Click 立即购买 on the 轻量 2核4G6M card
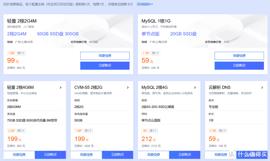The image size is (270, 161). pyautogui.click(x=50, y=155)
